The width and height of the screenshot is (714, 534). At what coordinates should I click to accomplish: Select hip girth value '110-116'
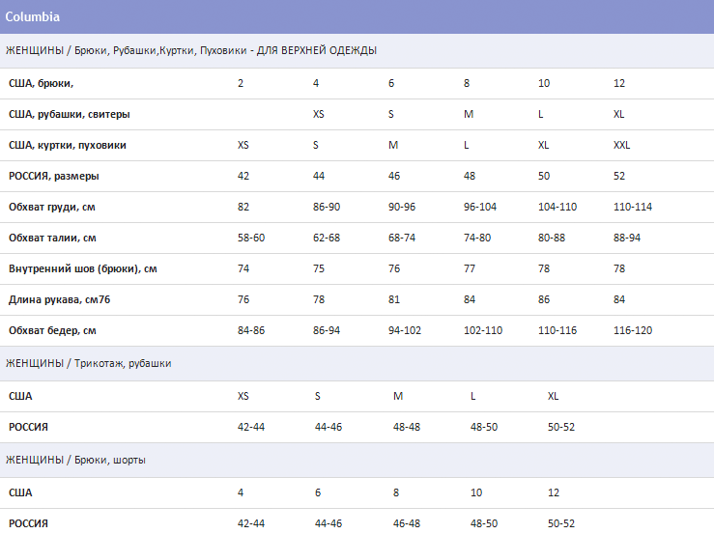[x=557, y=331]
